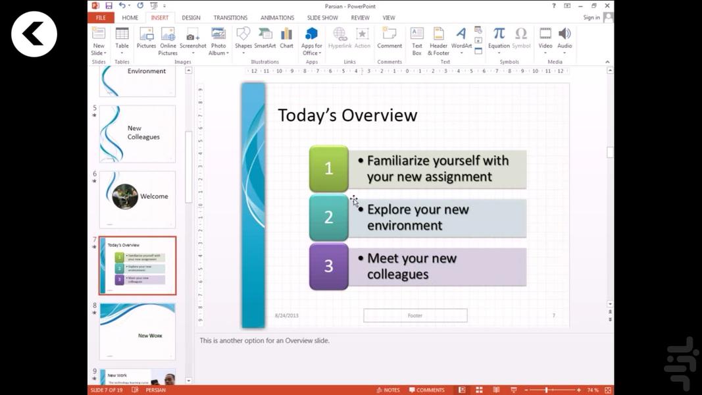Open the Animations tab

[277, 18]
